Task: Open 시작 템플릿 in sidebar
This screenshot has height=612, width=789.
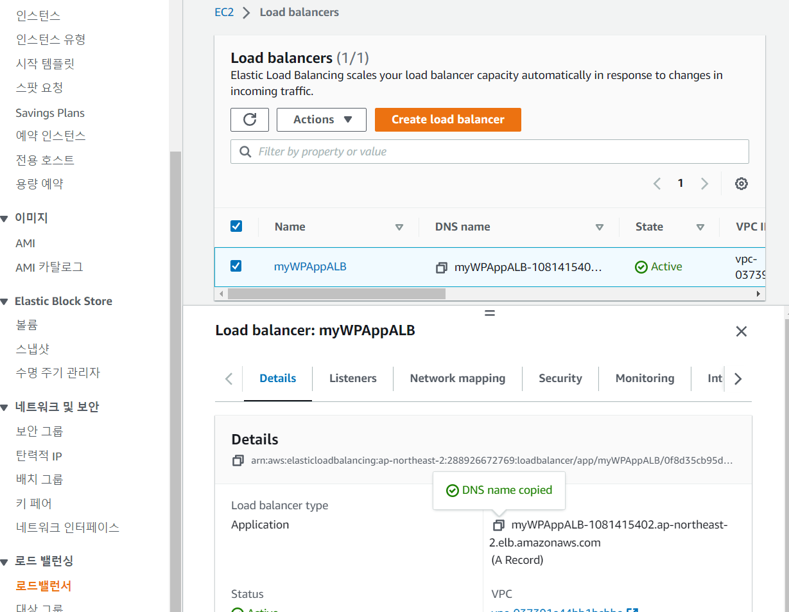Action: click(46, 64)
